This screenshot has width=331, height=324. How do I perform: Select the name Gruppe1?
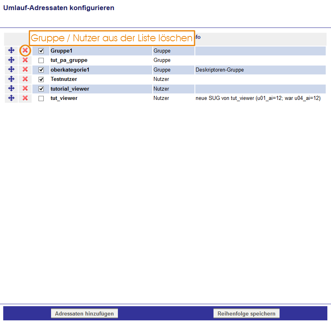point(62,51)
